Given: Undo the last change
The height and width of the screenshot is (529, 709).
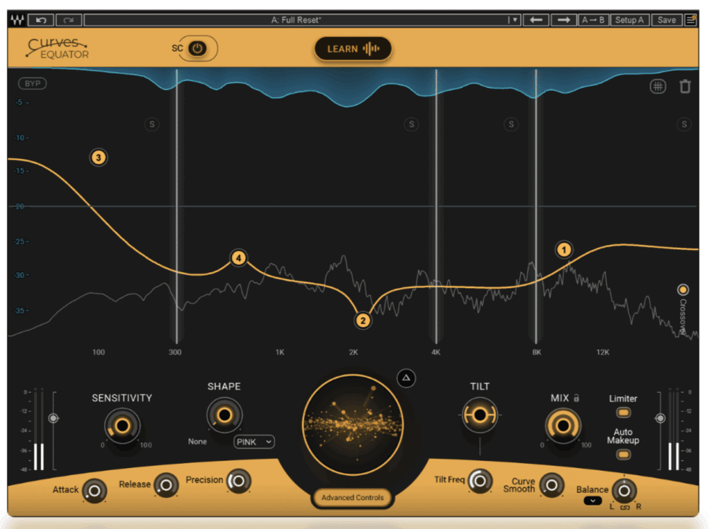Looking at the screenshot, I should tap(41, 20).
